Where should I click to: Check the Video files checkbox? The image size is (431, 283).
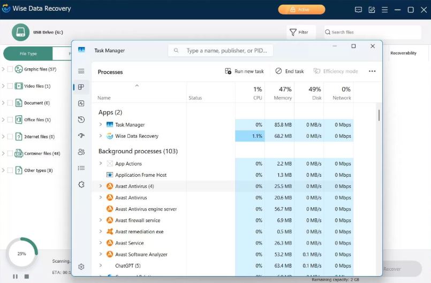(x=10, y=86)
